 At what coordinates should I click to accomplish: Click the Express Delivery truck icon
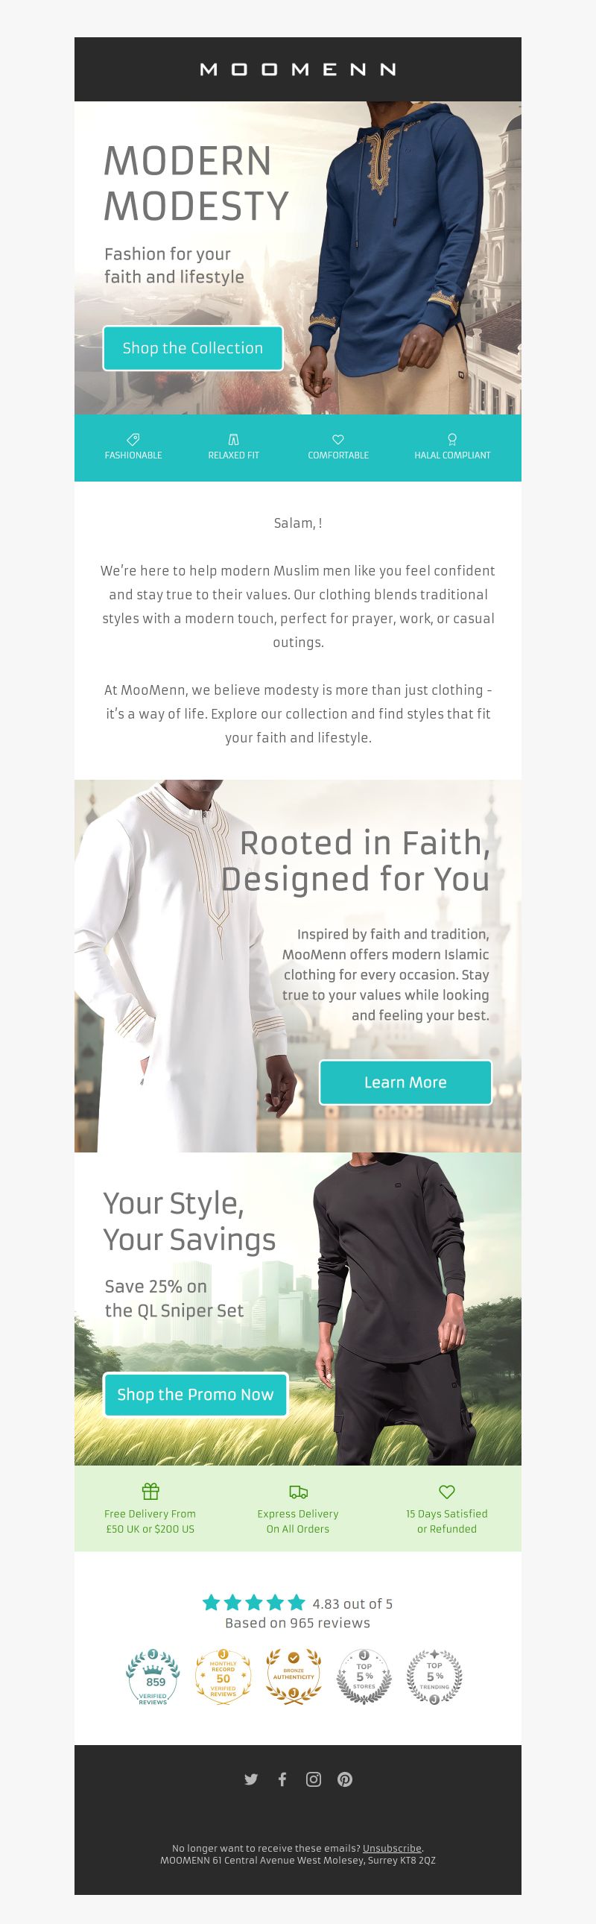[x=298, y=1492]
